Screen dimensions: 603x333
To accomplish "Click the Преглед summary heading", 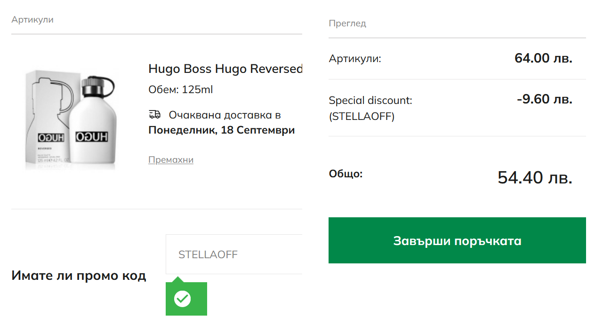I will (347, 24).
